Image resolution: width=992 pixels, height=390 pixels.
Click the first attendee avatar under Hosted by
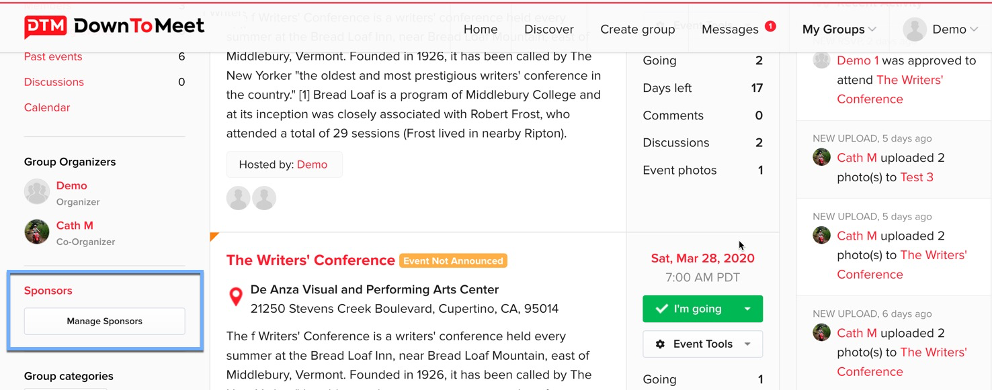click(239, 198)
